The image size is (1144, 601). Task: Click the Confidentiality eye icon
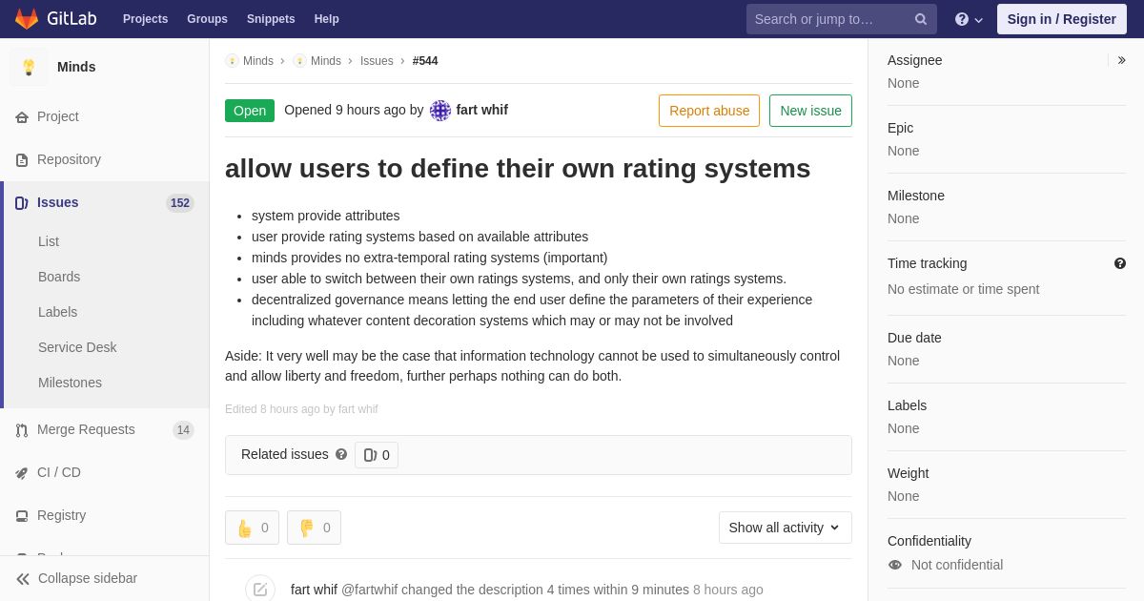(895, 565)
